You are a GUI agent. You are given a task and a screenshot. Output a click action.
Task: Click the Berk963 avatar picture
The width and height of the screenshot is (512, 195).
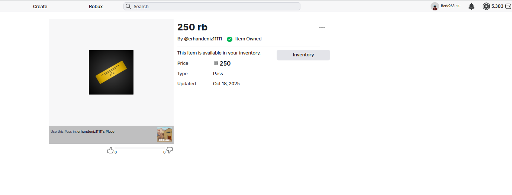[435, 6]
